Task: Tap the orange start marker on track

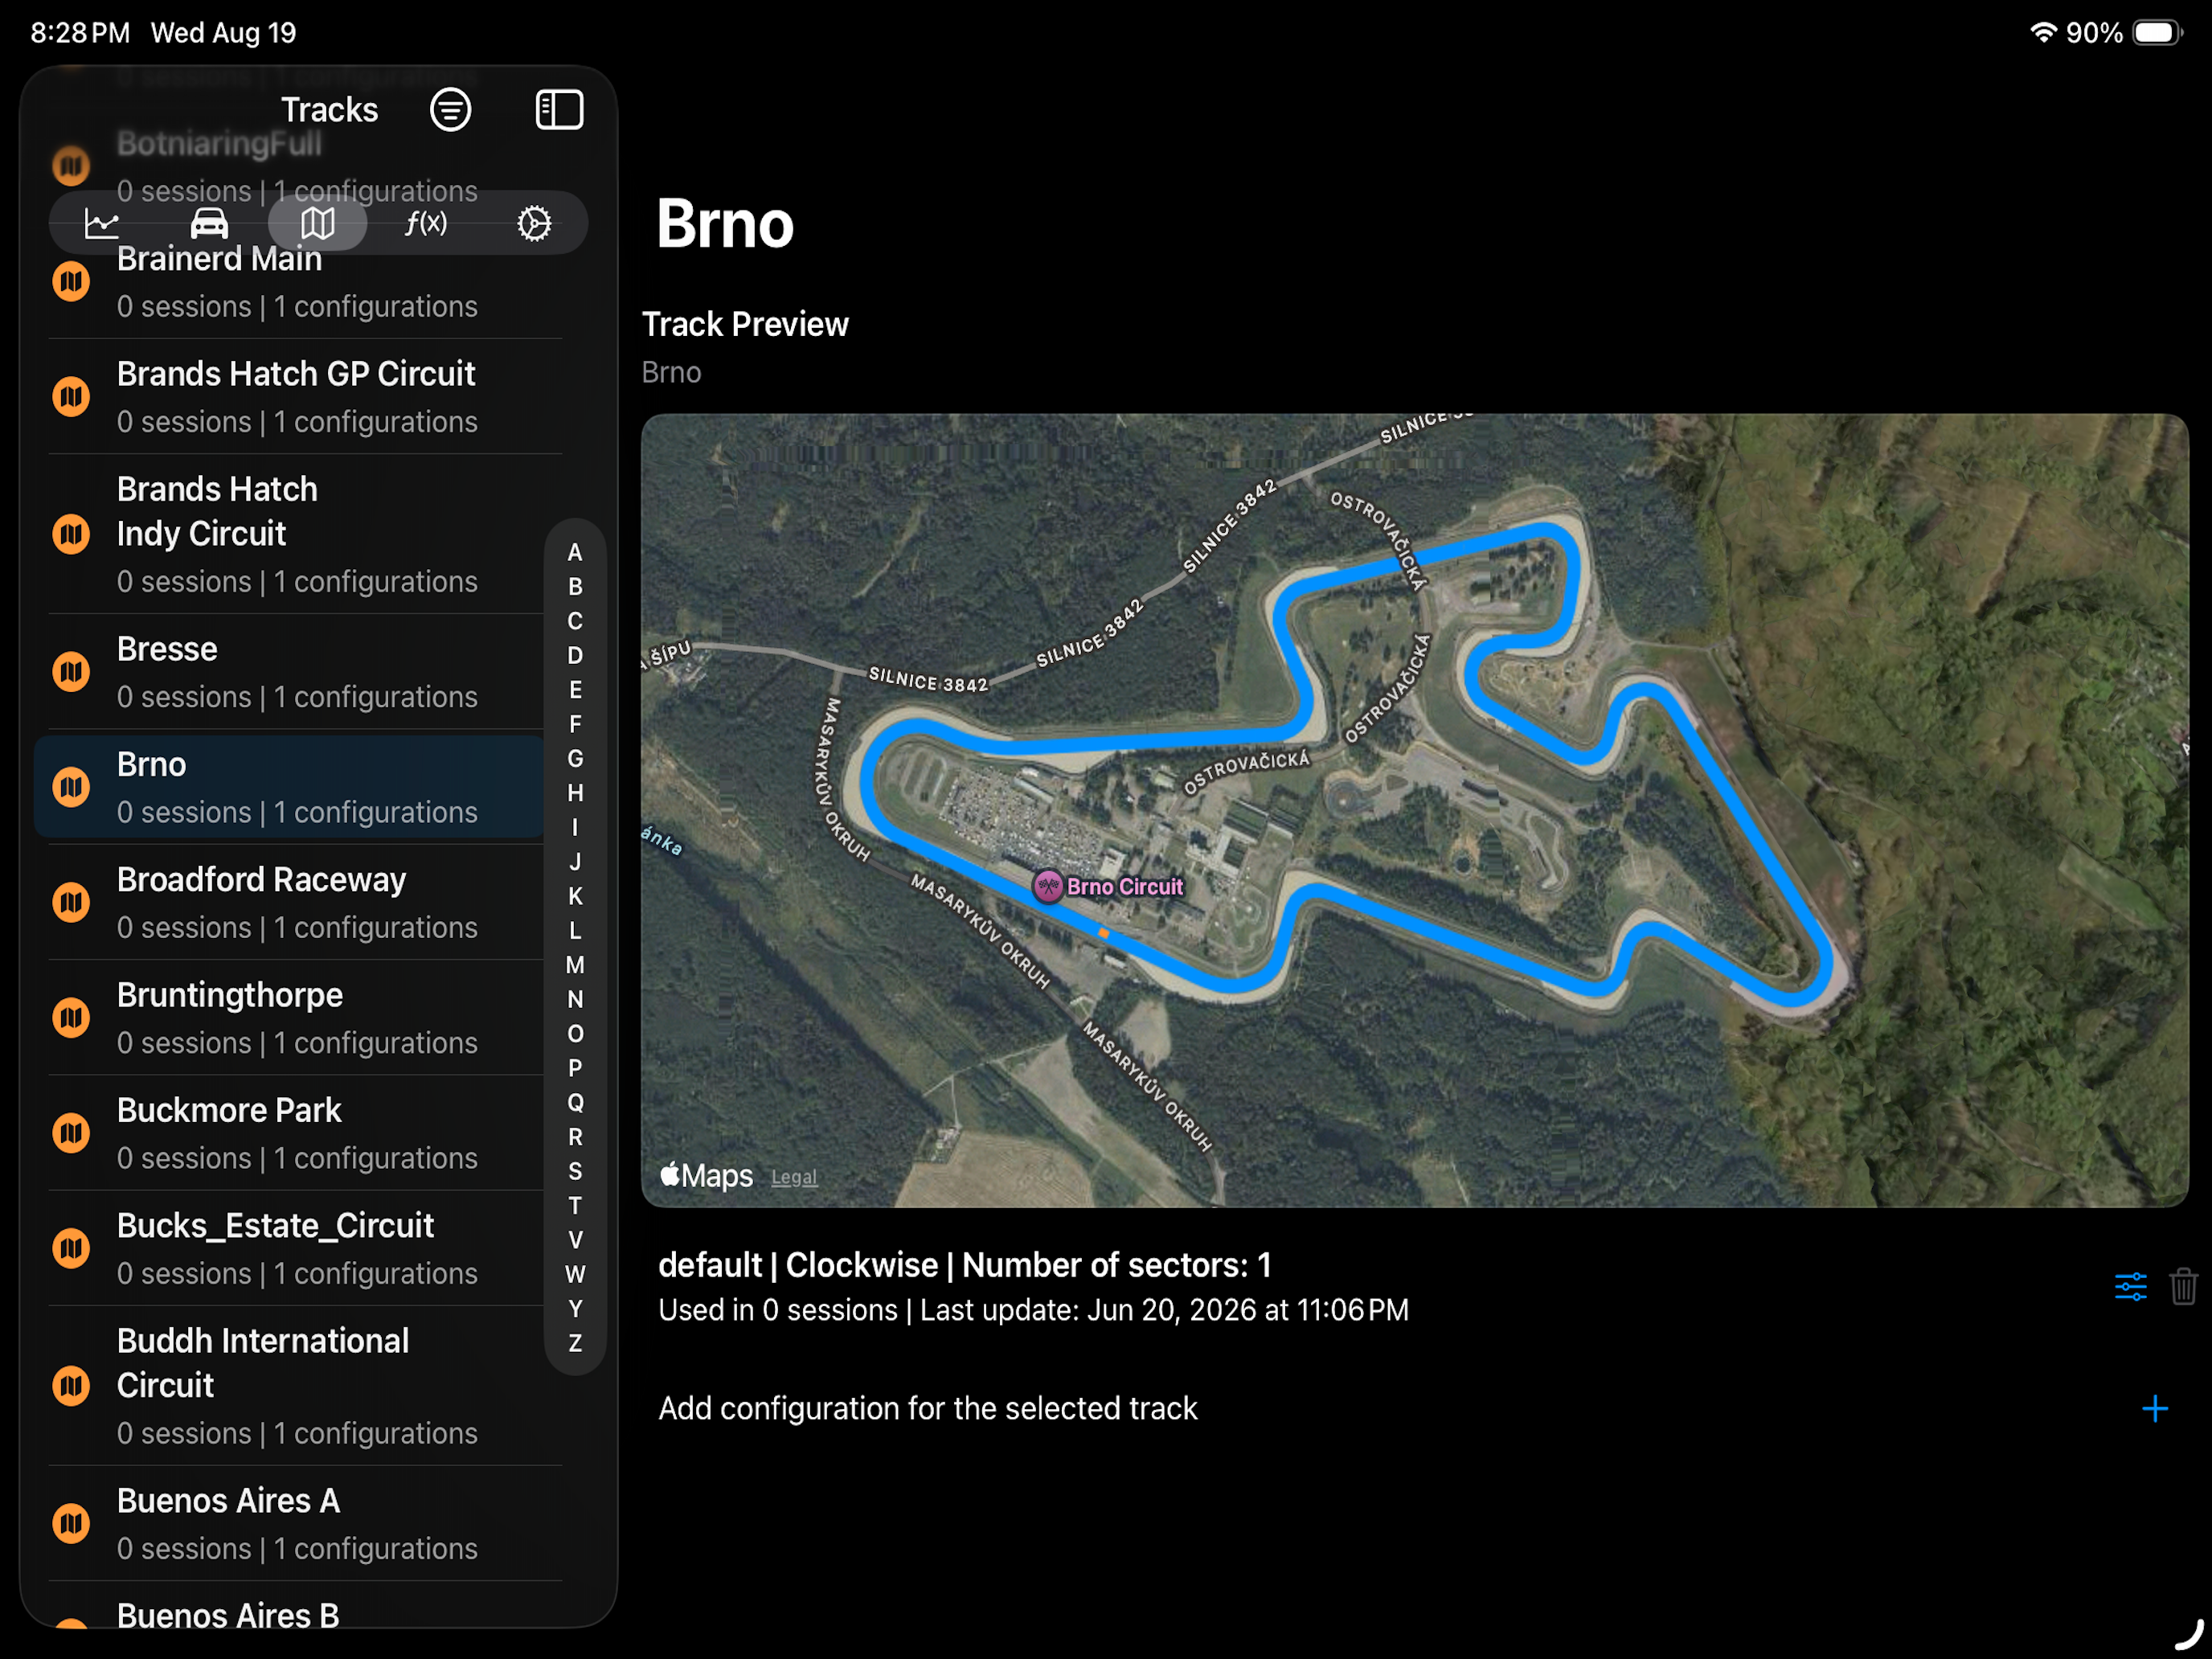Action: (1104, 933)
